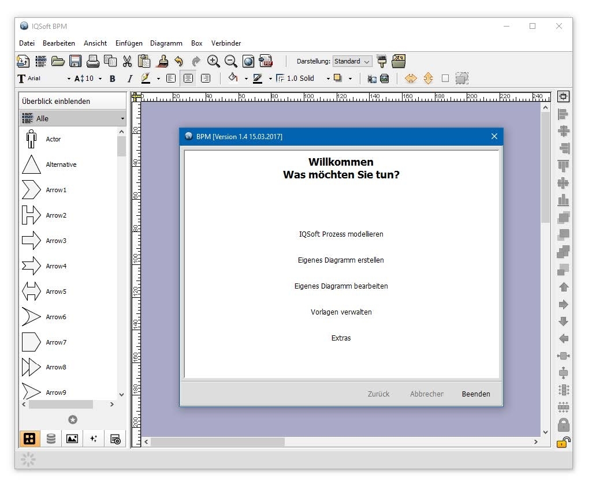Toggle the empty square checkbox in toolbar
The width and height of the screenshot is (592, 486).
tap(445, 78)
